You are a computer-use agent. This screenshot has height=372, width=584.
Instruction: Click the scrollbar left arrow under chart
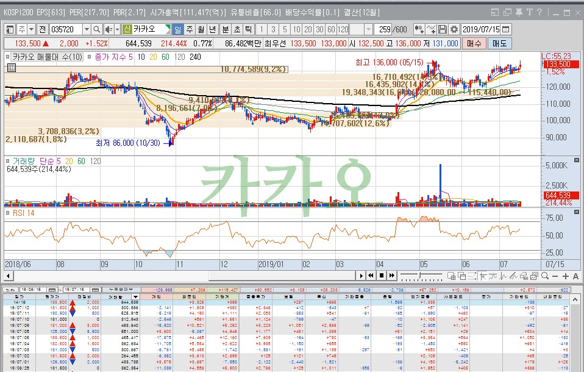(x=8, y=276)
